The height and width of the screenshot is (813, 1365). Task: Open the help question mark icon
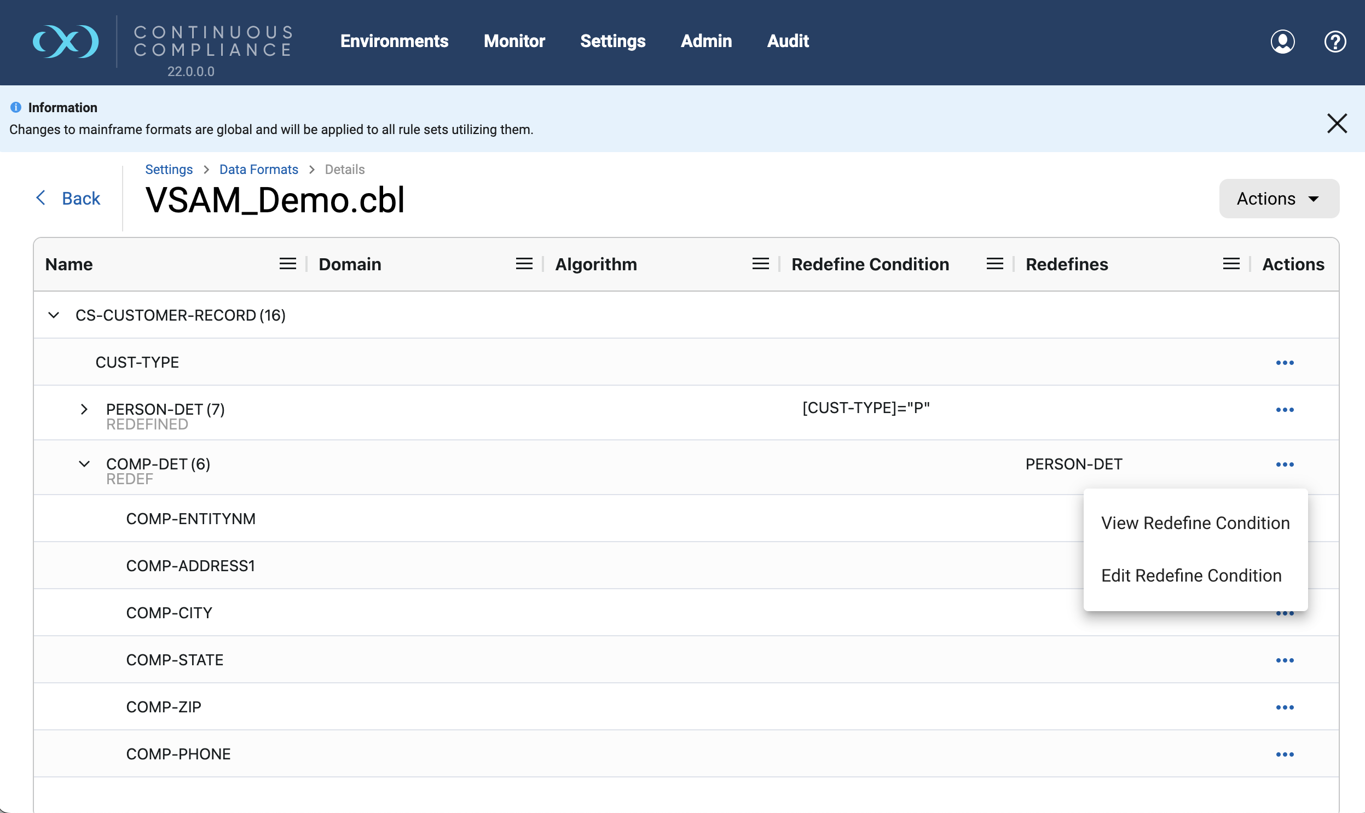[1335, 42]
